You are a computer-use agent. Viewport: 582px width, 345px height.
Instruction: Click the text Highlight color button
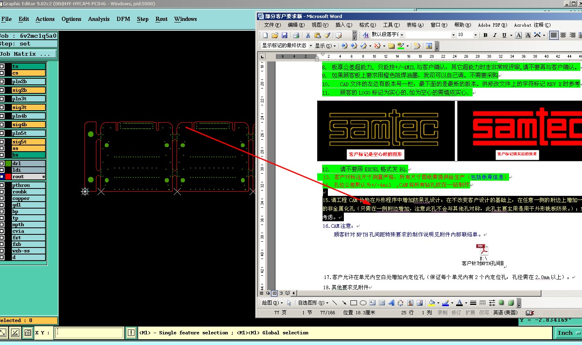click(401, 46)
